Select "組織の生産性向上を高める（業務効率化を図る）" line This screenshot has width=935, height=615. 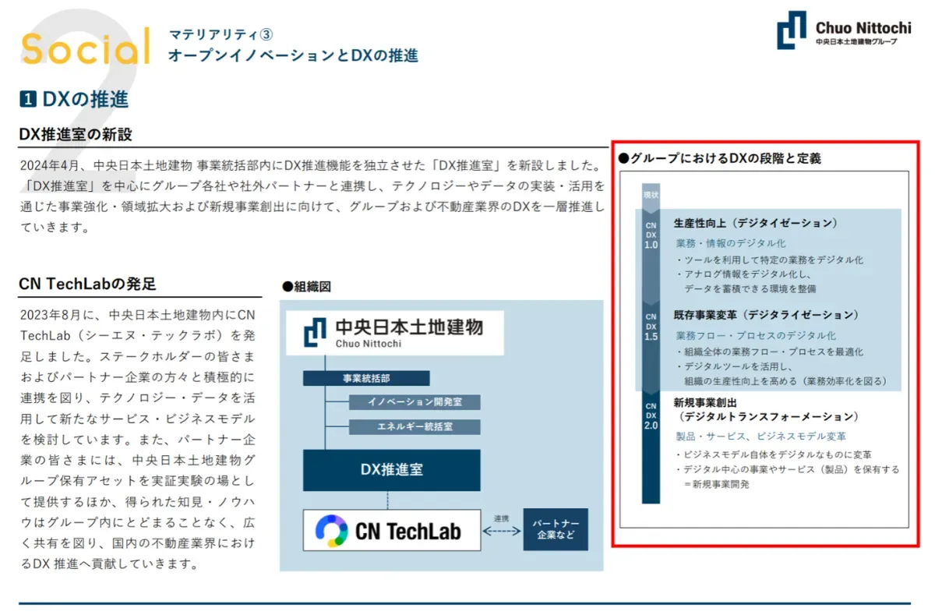(785, 381)
